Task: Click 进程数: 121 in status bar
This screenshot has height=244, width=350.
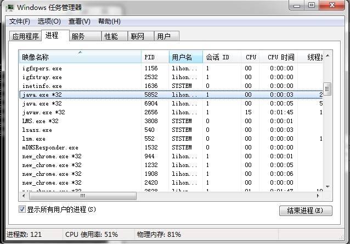Action: tap(24, 235)
